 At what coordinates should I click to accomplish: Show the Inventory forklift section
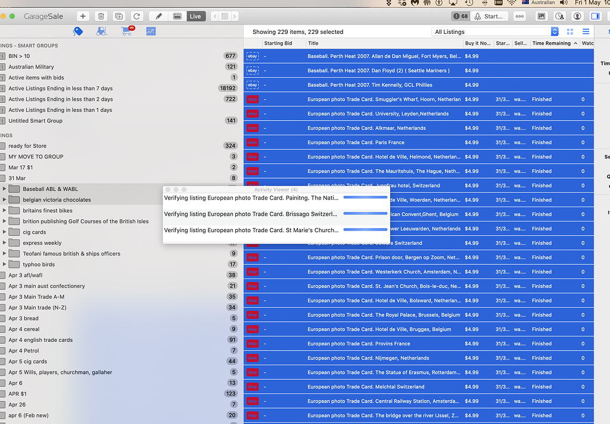(x=101, y=31)
